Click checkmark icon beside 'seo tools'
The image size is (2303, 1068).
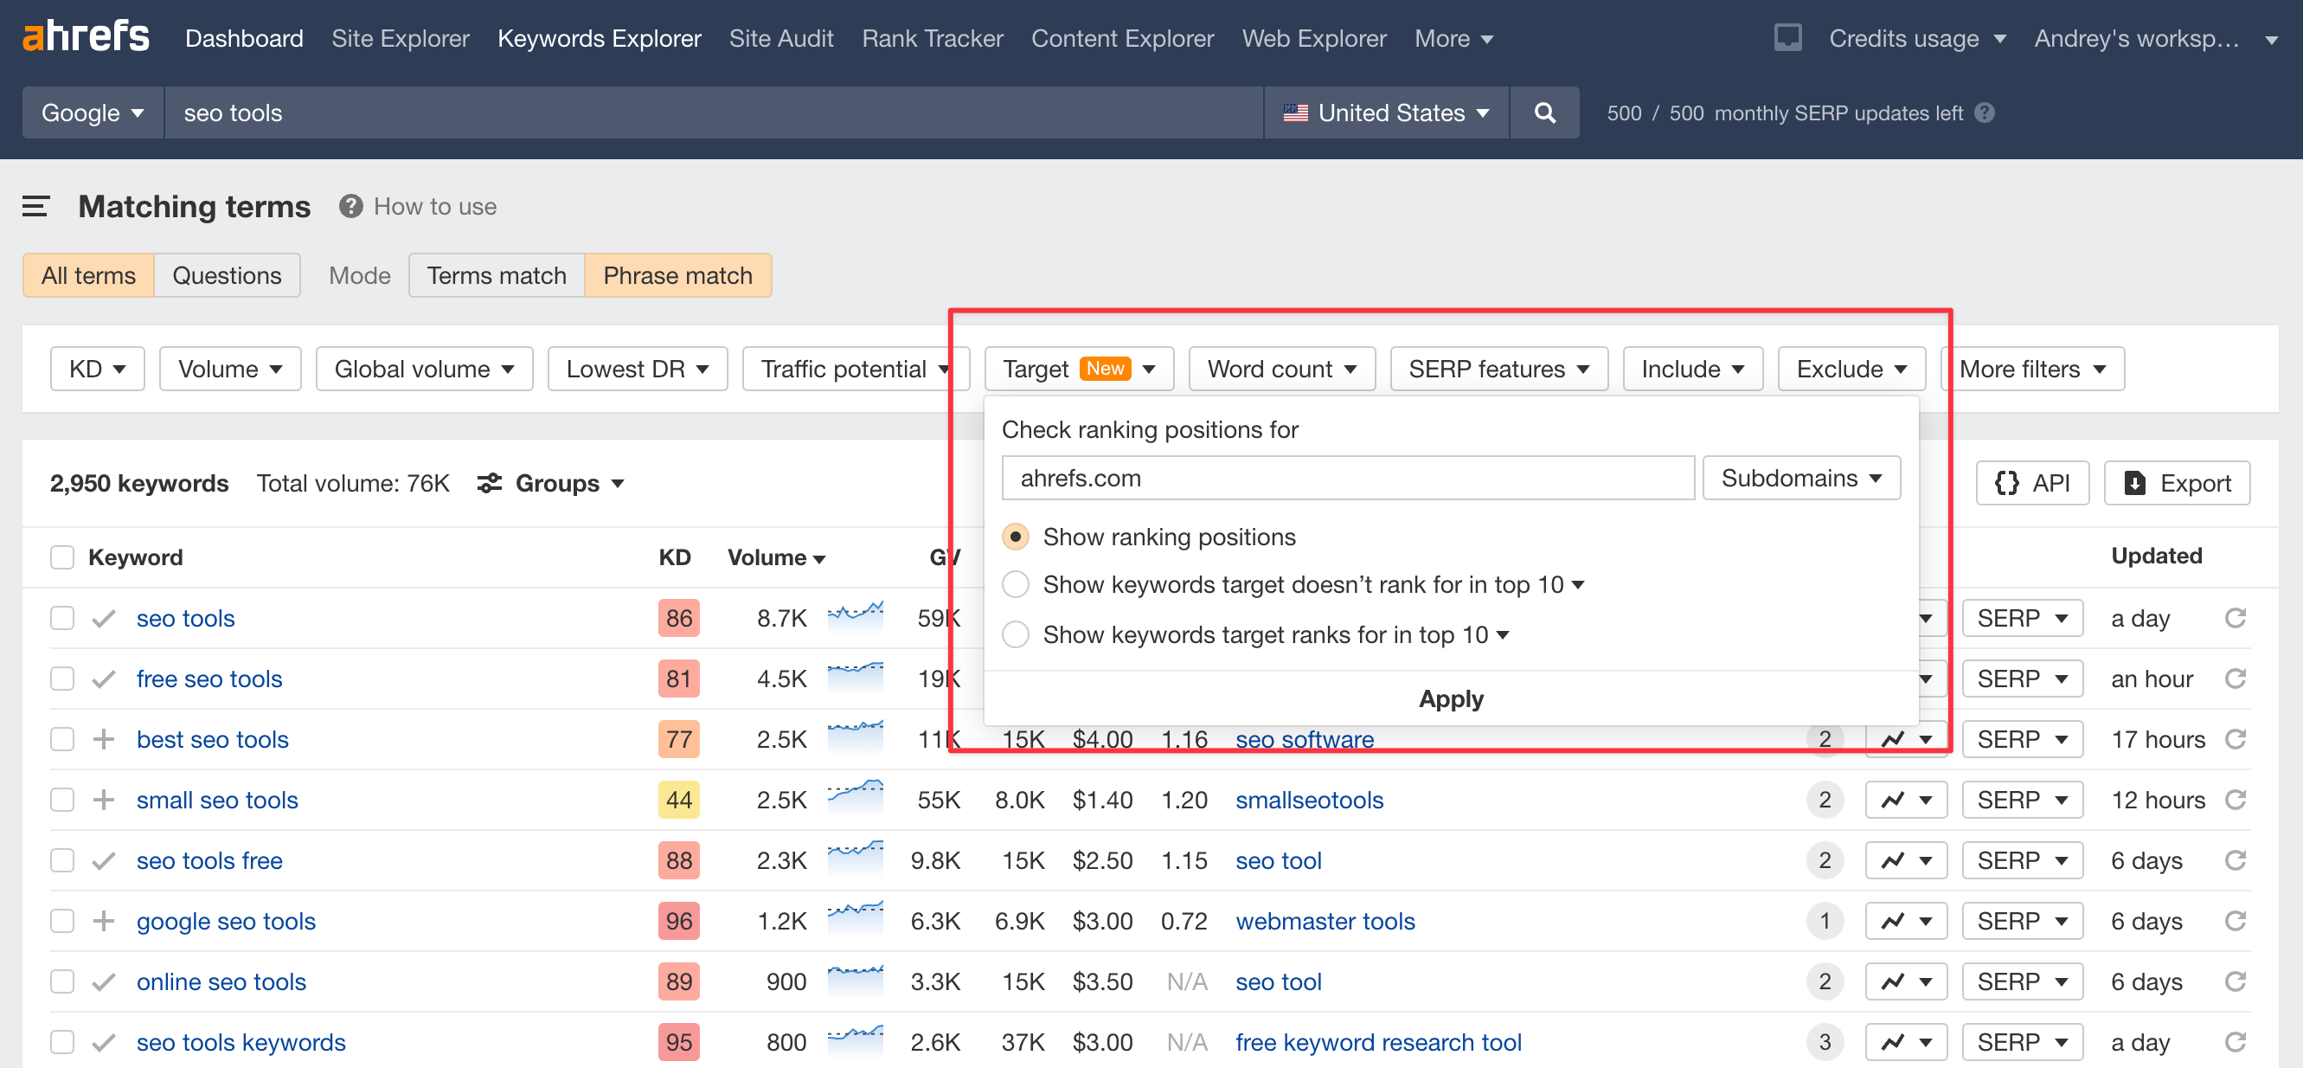(x=104, y=618)
